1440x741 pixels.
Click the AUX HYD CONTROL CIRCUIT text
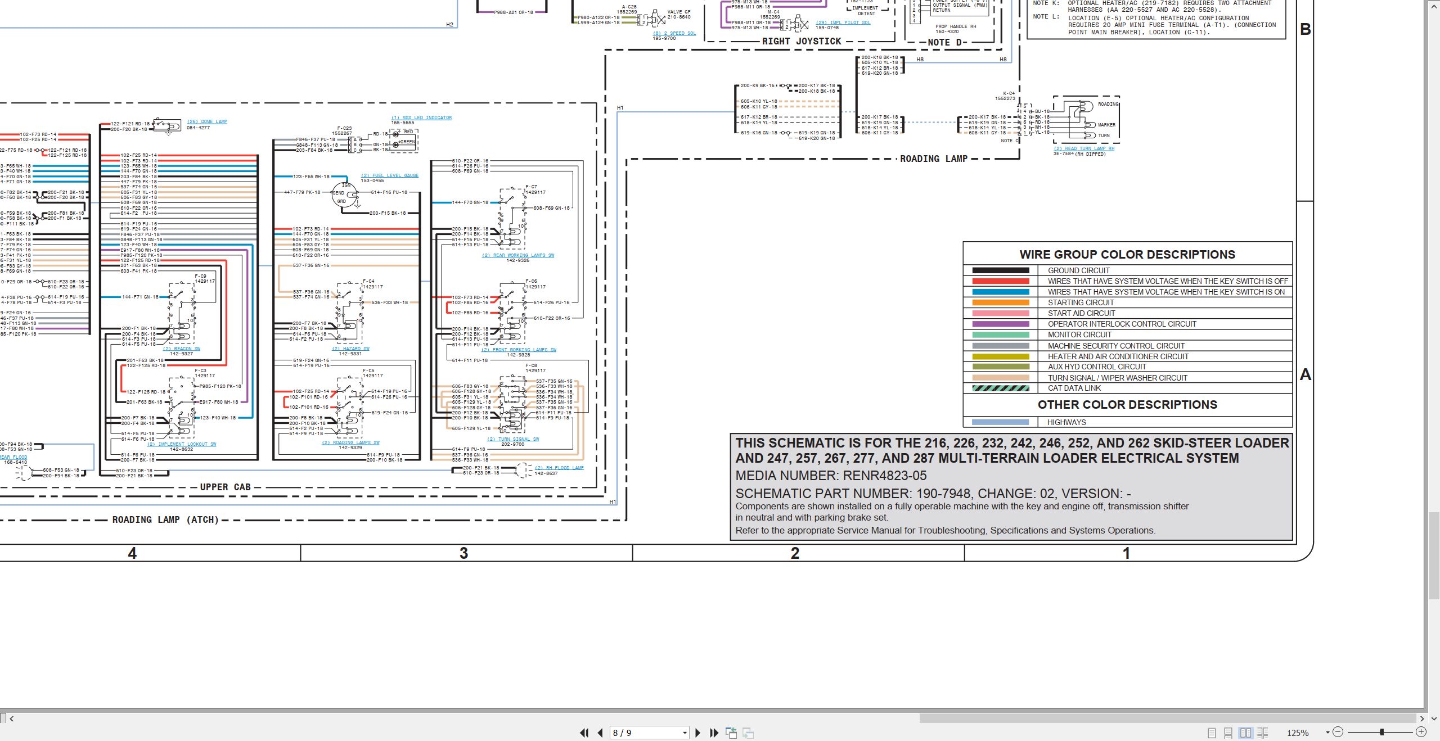pyautogui.click(x=1097, y=367)
